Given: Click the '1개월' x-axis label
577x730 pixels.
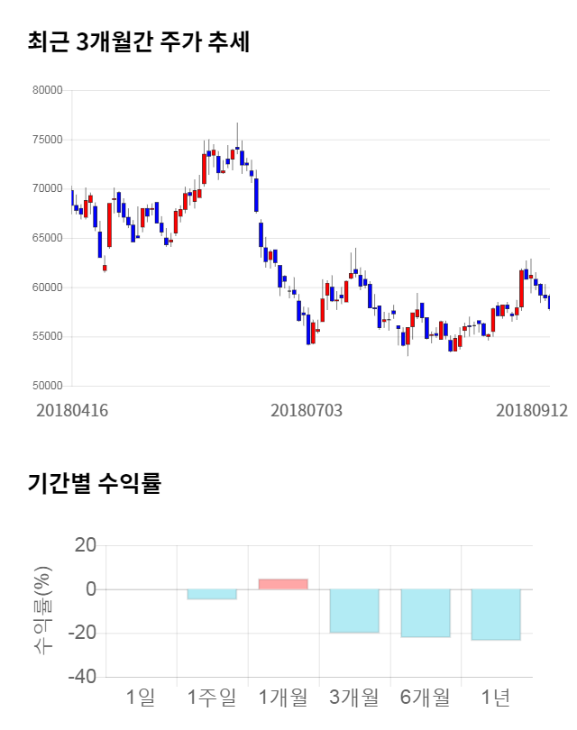Looking at the screenshot, I should tap(283, 697).
